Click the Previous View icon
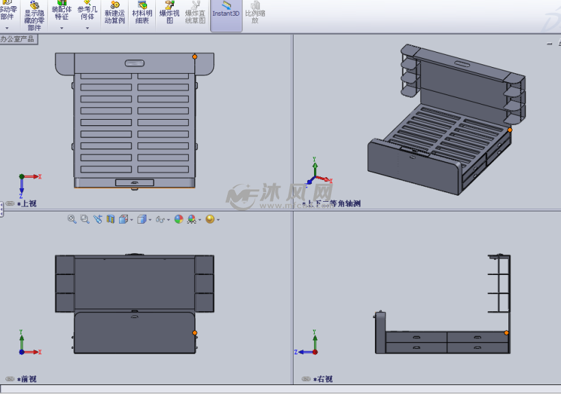Screen dimensions: 561x394 click(98, 220)
